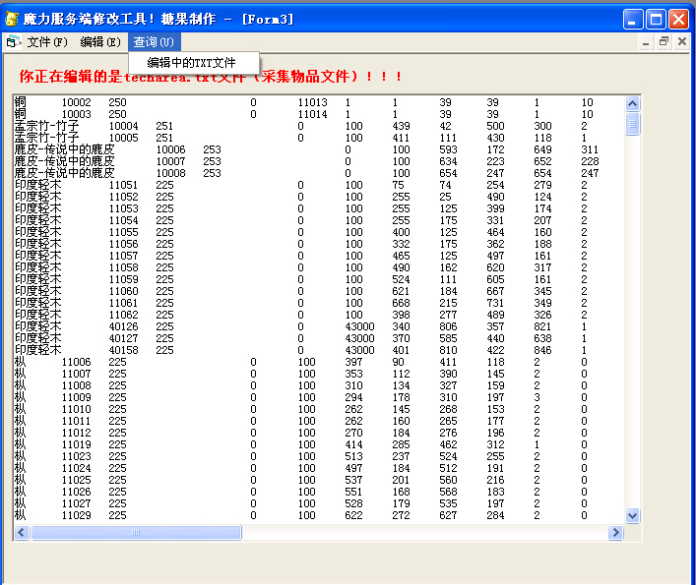Maximize the main application window

(x=656, y=20)
